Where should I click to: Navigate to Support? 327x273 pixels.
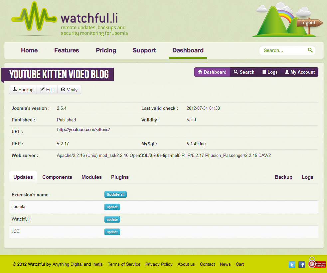click(144, 50)
